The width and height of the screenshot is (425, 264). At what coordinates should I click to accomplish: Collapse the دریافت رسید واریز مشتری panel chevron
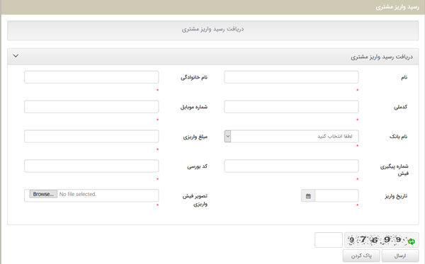point(16,56)
